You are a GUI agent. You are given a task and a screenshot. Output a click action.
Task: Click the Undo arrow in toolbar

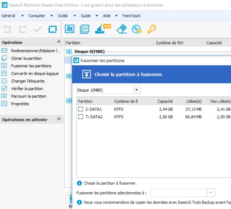[7, 29]
